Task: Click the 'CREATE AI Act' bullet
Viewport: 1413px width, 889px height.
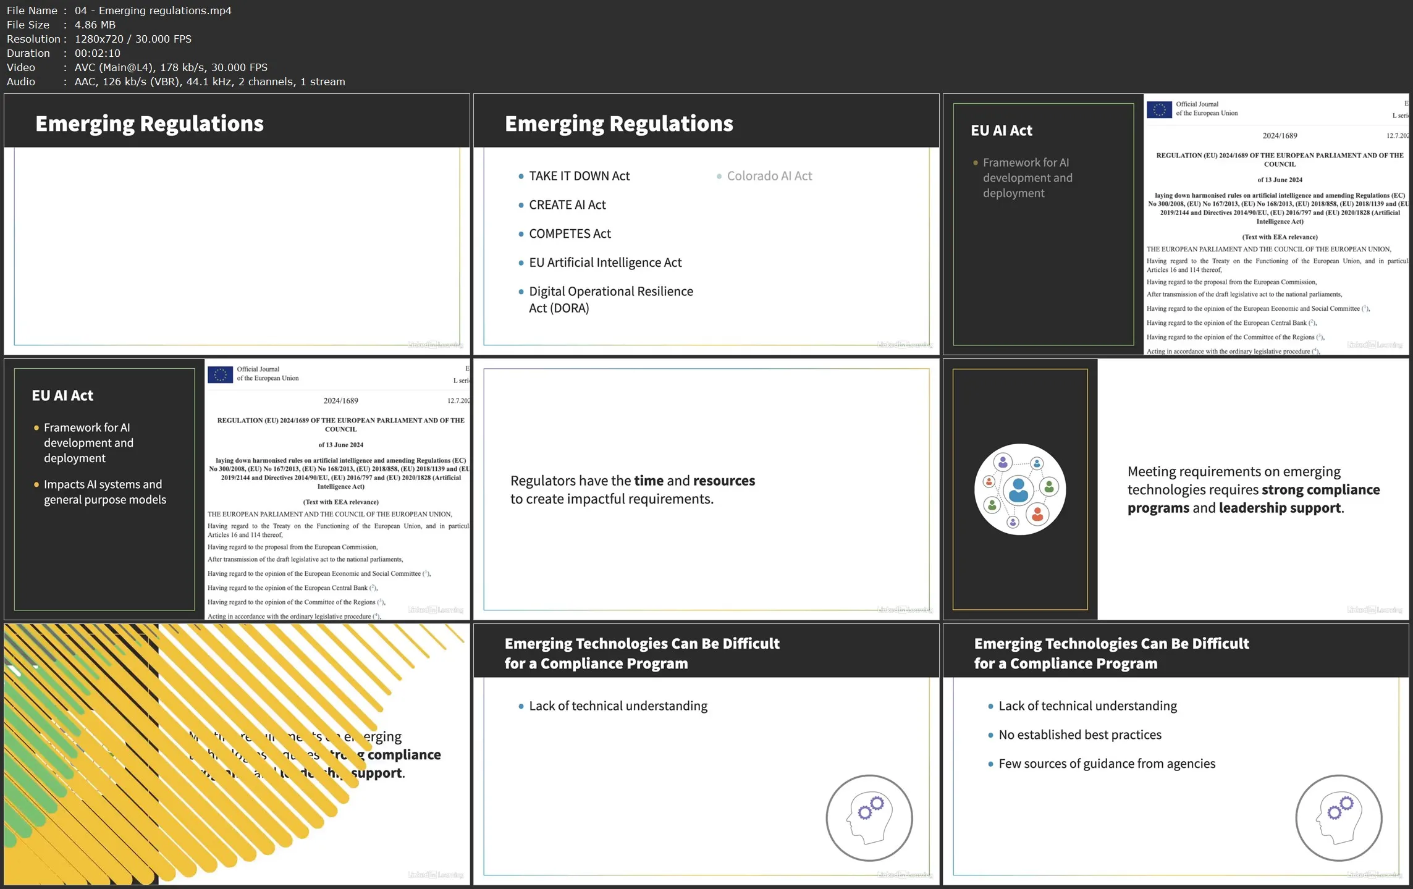Action: [x=567, y=205]
